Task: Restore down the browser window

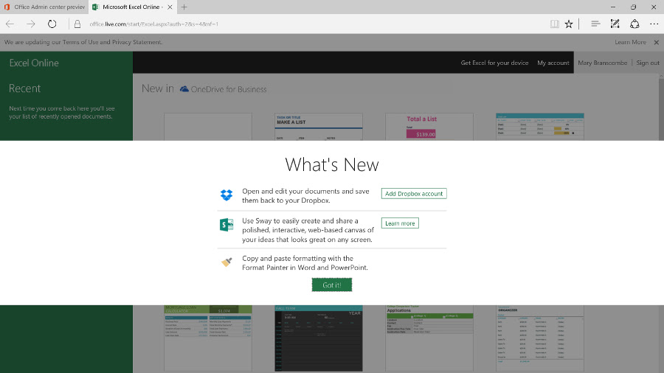Action: [633, 7]
